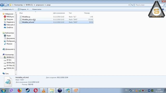The width and height of the screenshot is (166, 93).
Task: Select the Modelka.qc file name
Action: pos(26,17)
